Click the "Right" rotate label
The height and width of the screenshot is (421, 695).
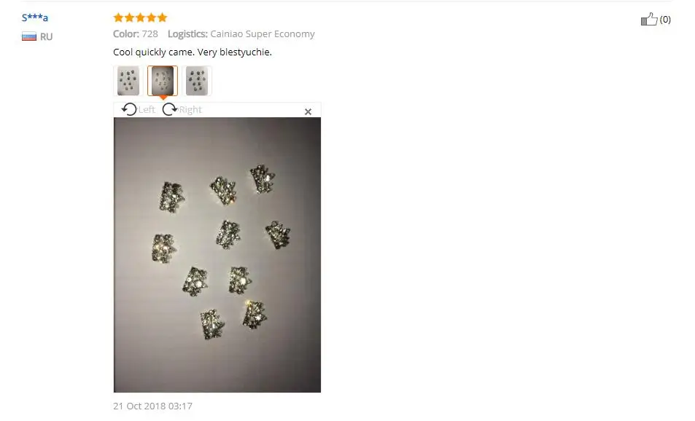pyautogui.click(x=190, y=110)
